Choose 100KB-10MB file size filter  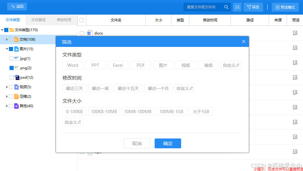coord(104,111)
